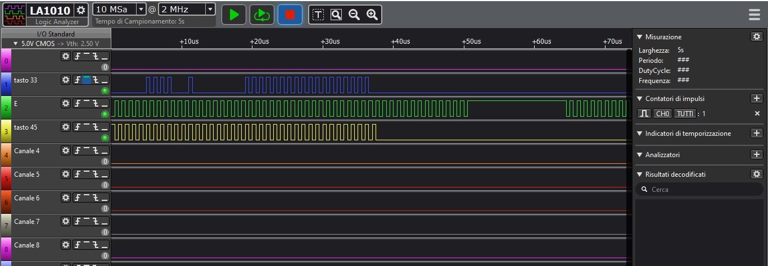Click the TUTTI range button
Viewport: 768px width, 266px height.
[685, 114]
